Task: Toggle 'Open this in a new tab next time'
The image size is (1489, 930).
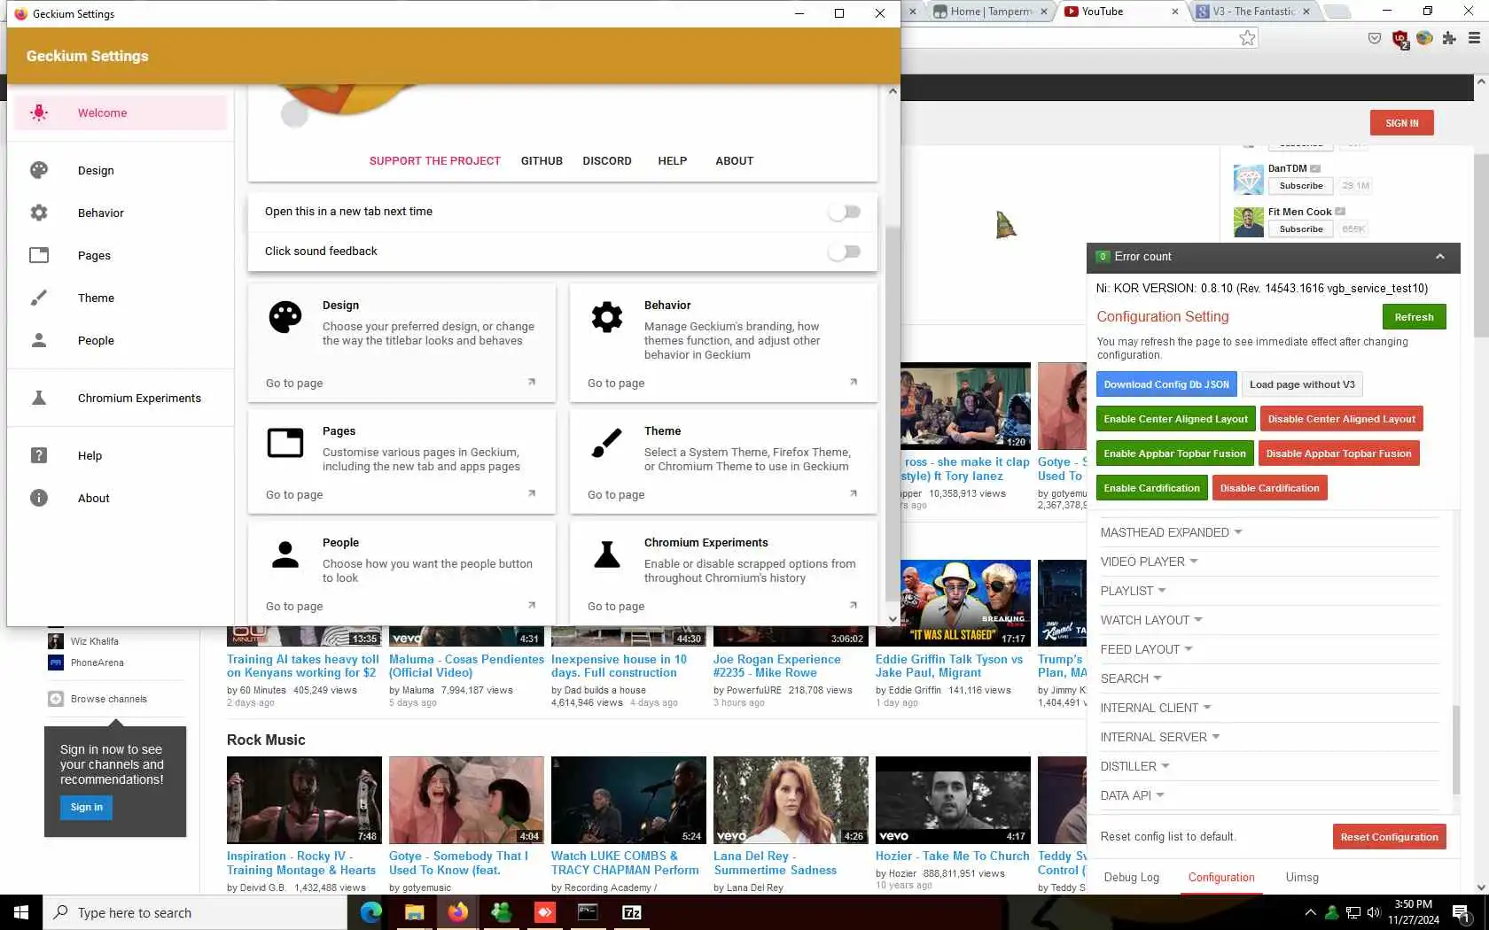Action: pos(845,212)
